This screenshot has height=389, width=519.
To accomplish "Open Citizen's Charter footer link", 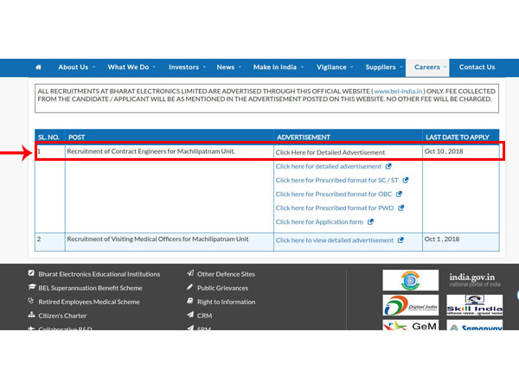I will pos(62,316).
